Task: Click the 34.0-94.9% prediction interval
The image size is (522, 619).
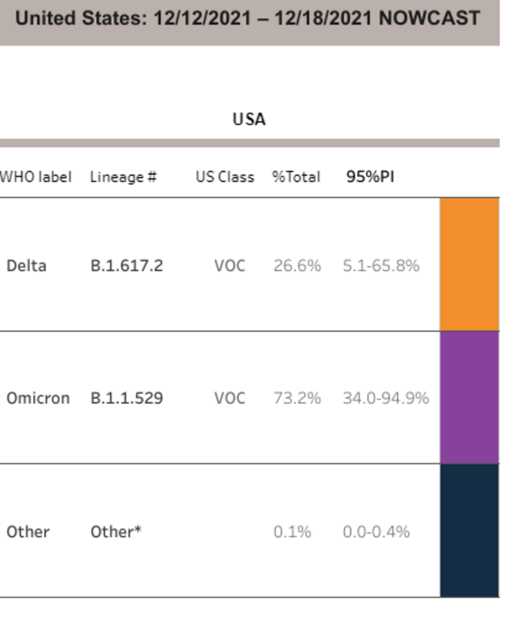Action: [386, 398]
